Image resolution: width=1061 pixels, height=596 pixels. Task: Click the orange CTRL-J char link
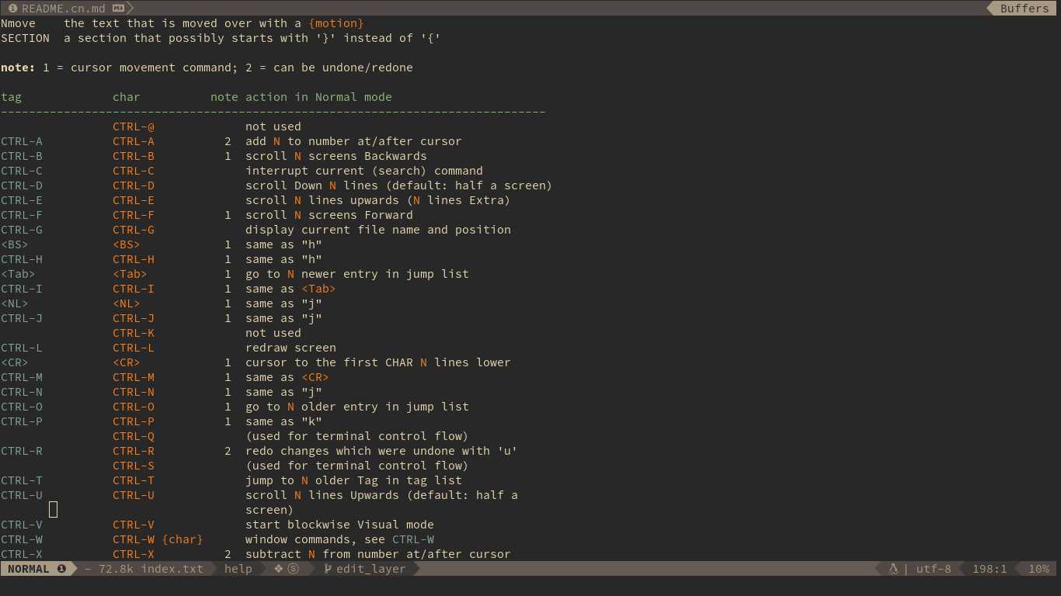pos(134,318)
